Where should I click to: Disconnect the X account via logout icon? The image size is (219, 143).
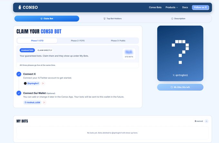click(43, 83)
